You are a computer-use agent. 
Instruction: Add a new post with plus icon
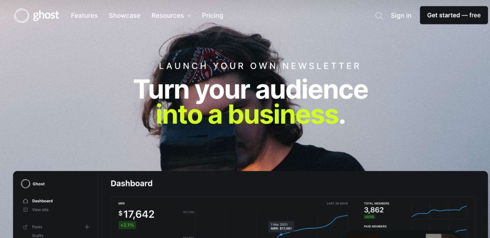87,227
